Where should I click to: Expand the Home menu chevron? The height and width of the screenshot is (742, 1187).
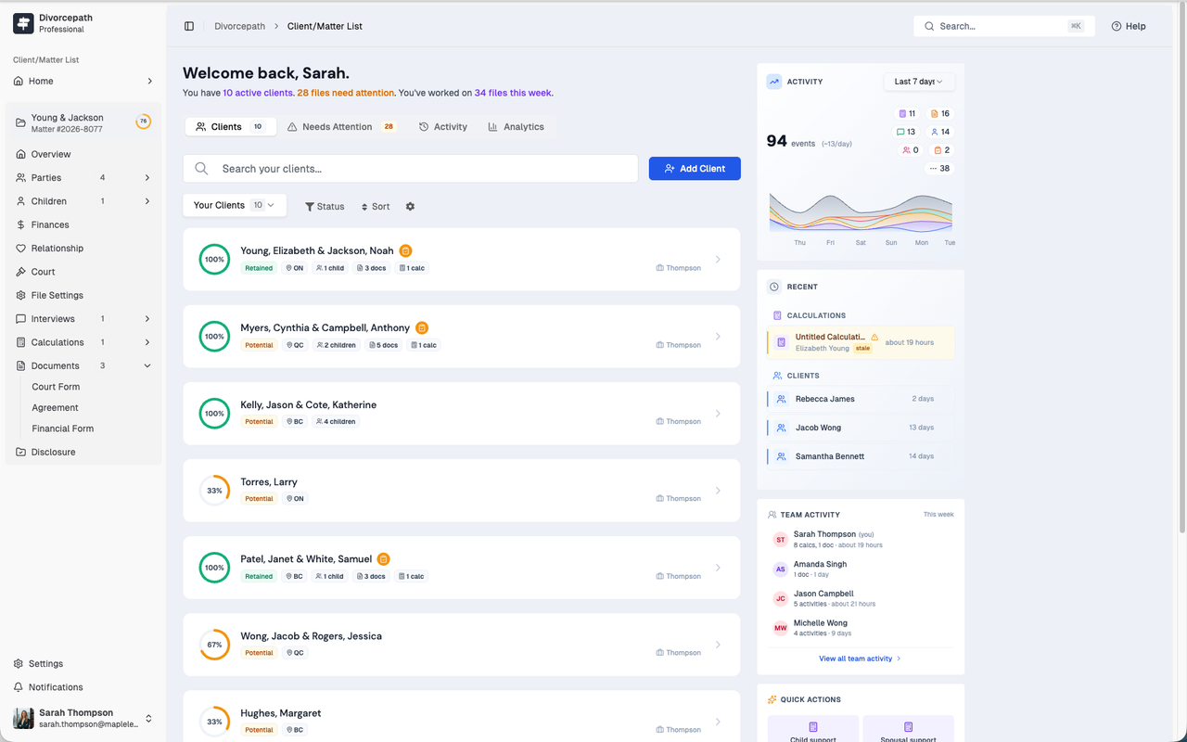point(149,82)
